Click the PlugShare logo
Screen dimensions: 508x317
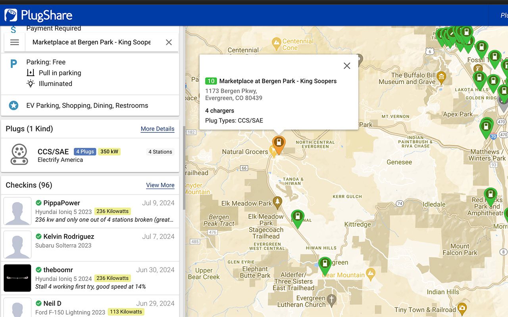coord(38,15)
